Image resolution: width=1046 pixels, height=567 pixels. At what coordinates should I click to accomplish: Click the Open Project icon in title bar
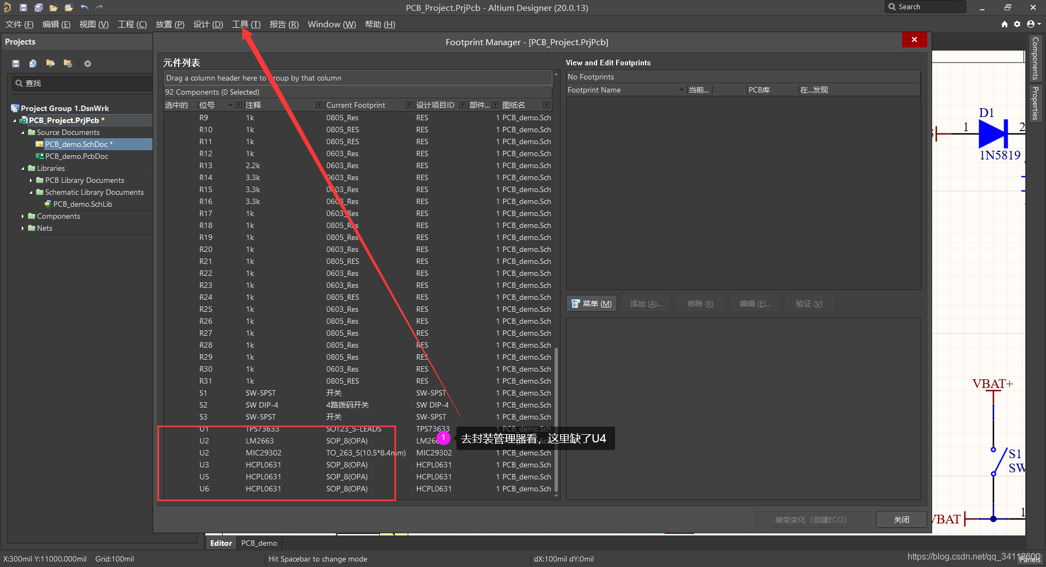pos(69,7)
